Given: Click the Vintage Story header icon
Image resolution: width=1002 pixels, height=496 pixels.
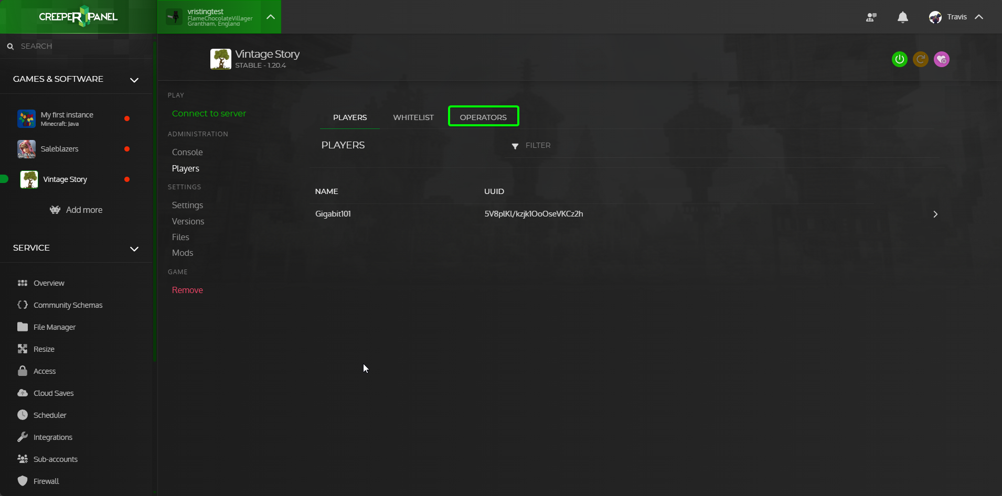Looking at the screenshot, I should tap(221, 59).
